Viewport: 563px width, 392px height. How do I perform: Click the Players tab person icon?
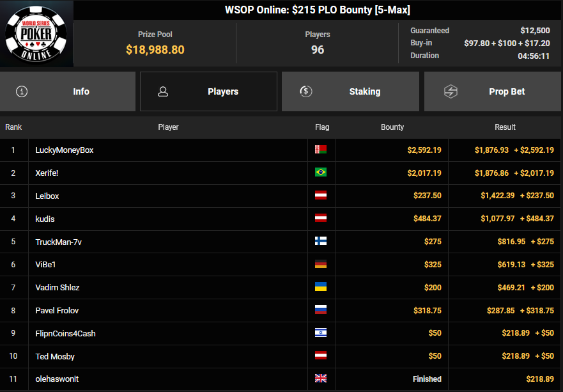coord(163,91)
